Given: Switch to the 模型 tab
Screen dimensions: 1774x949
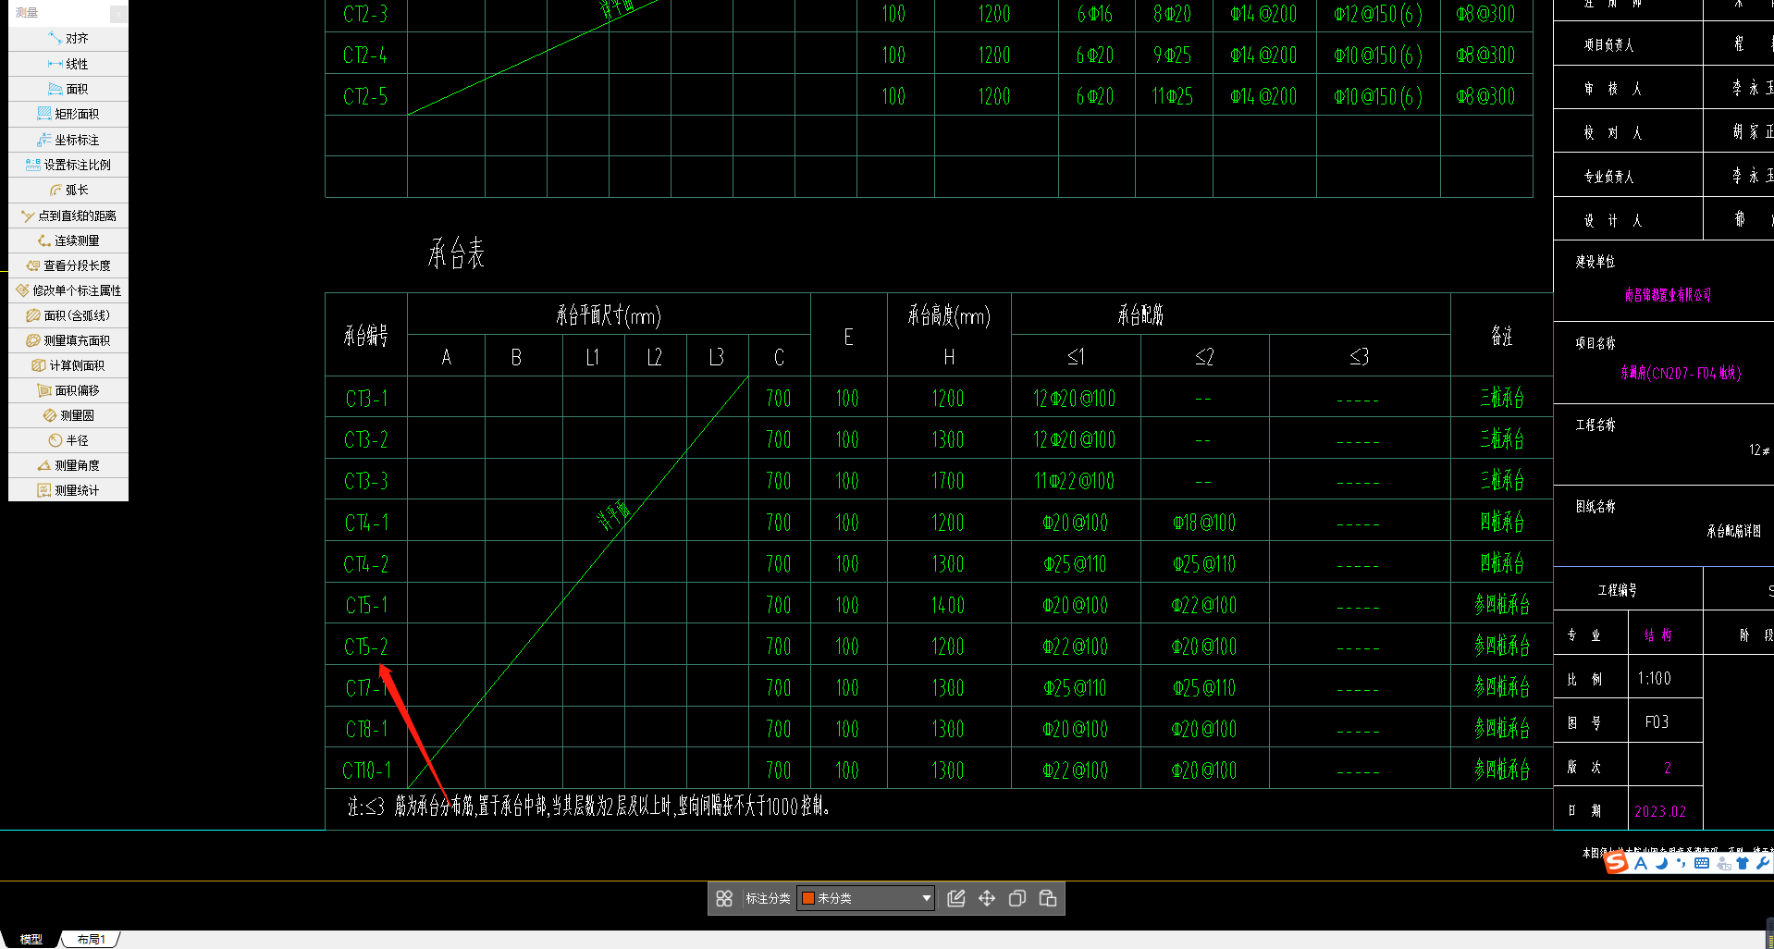Looking at the screenshot, I should pyautogui.click(x=31, y=939).
